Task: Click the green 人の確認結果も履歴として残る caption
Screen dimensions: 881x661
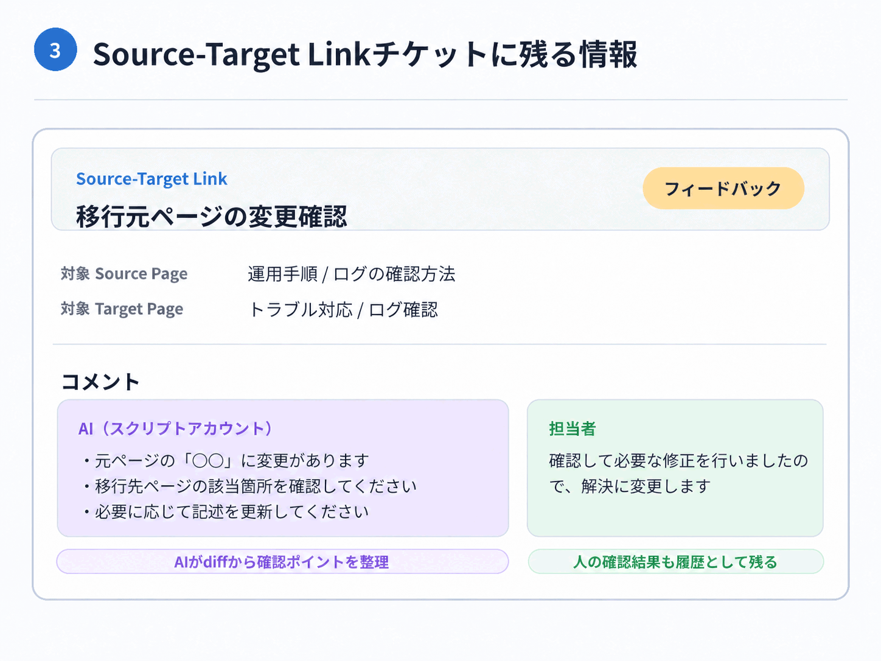Action: 675,562
